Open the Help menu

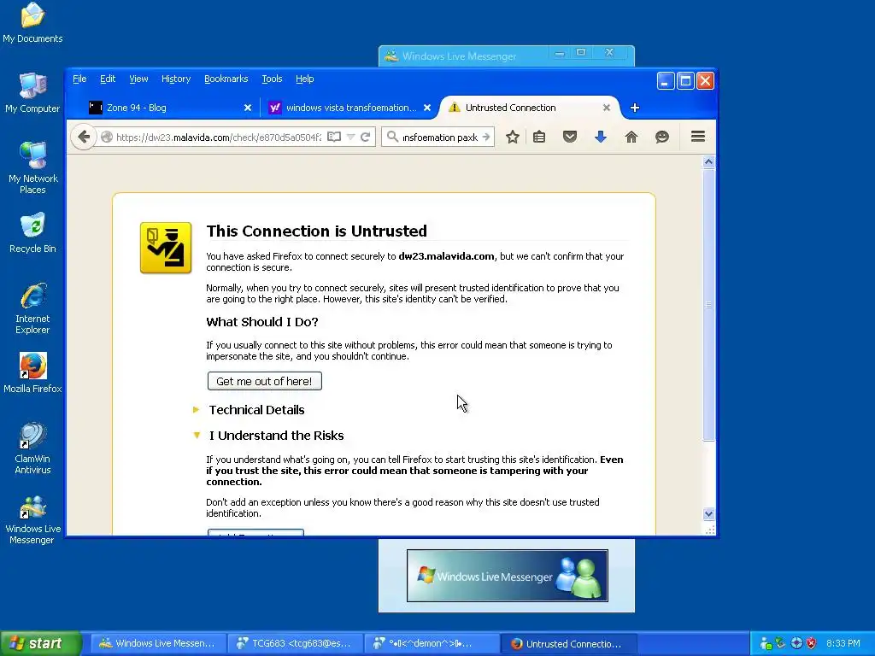tap(305, 79)
